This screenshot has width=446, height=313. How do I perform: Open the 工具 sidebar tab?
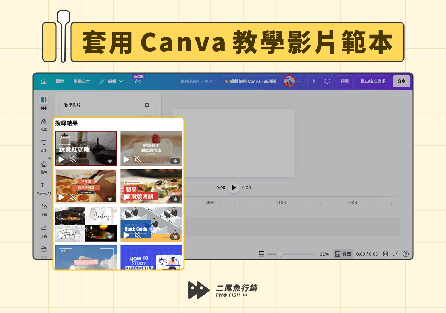[x=44, y=231]
